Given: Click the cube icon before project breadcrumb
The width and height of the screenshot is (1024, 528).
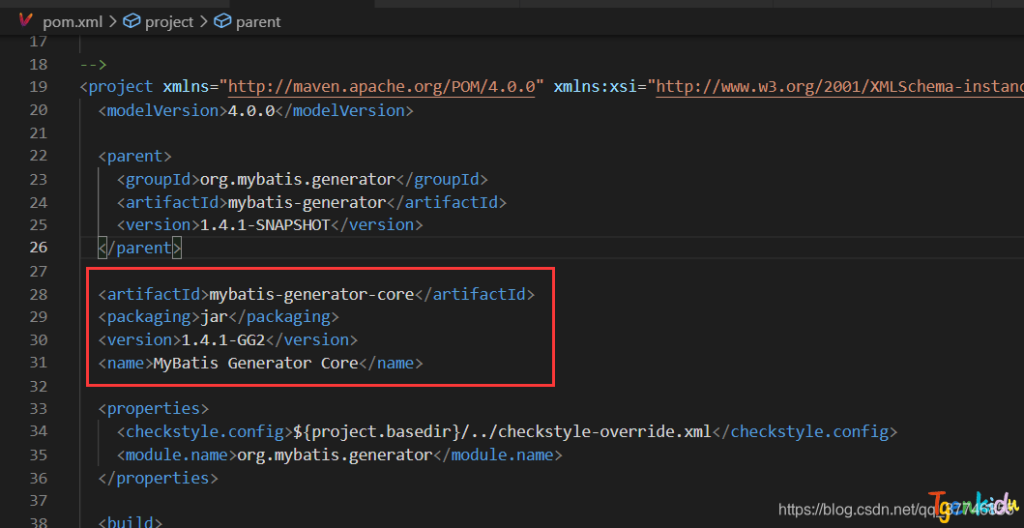Looking at the screenshot, I should coord(132,21).
